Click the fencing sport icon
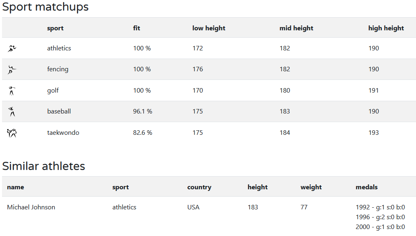 click(x=12, y=70)
